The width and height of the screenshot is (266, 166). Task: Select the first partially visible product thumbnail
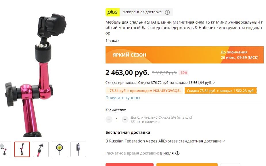(5, 149)
